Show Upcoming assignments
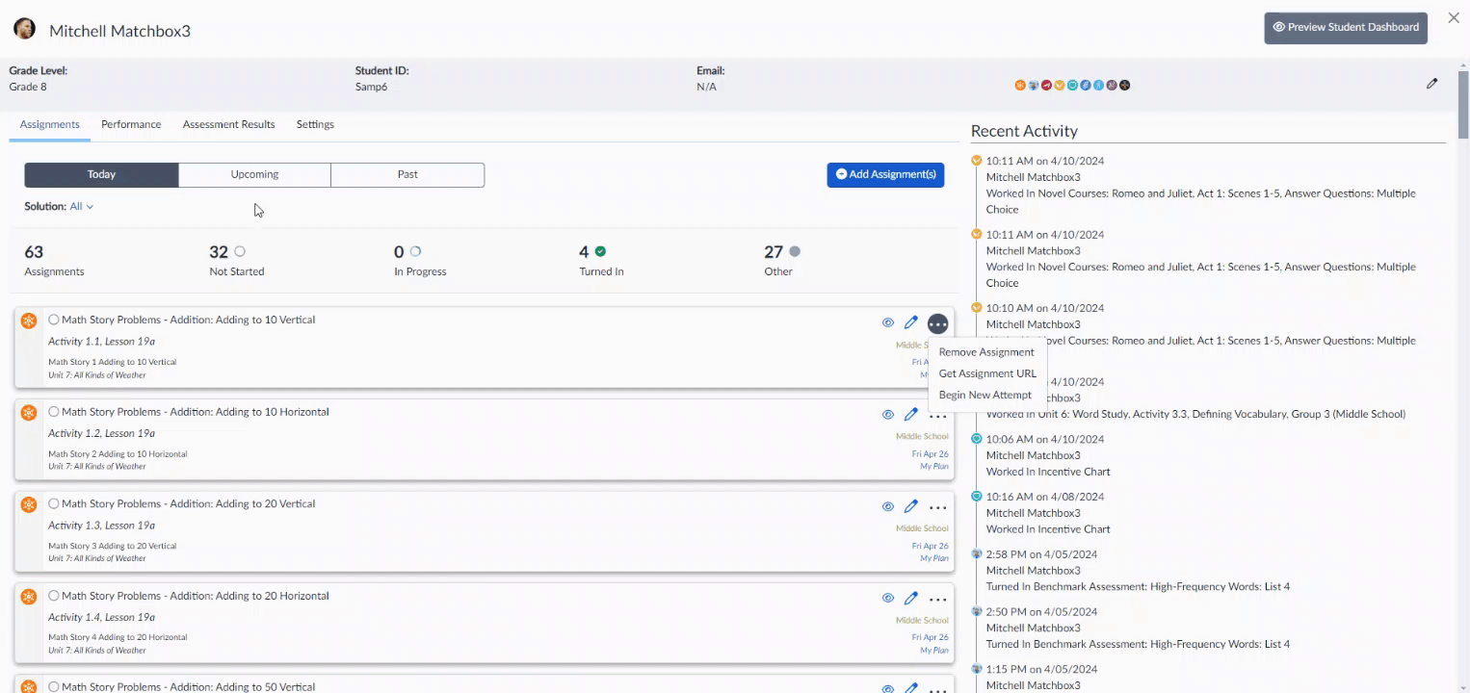Viewport: 1470px width, 693px height. pos(254,174)
